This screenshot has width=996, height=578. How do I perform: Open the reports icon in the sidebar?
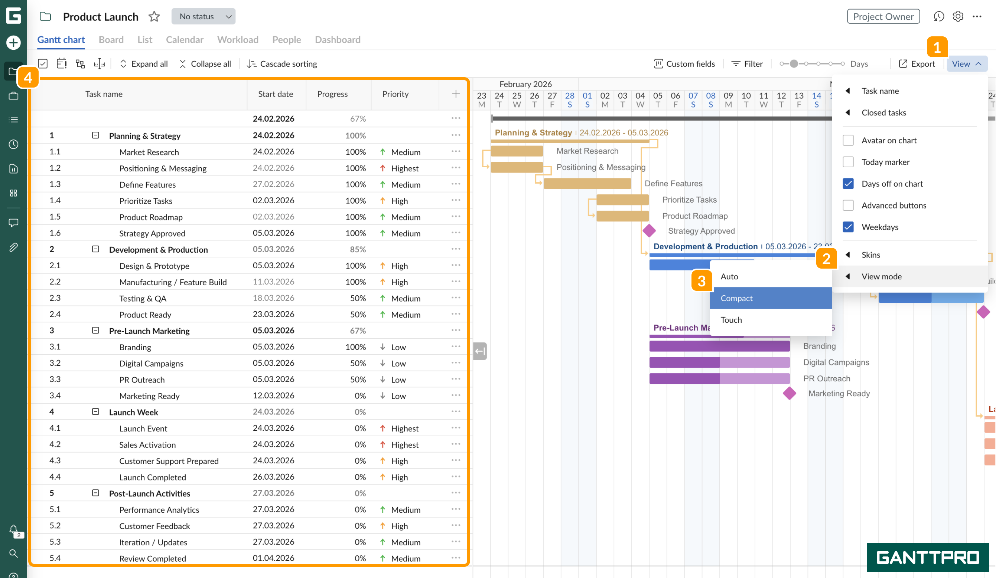(x=13, y=168)
